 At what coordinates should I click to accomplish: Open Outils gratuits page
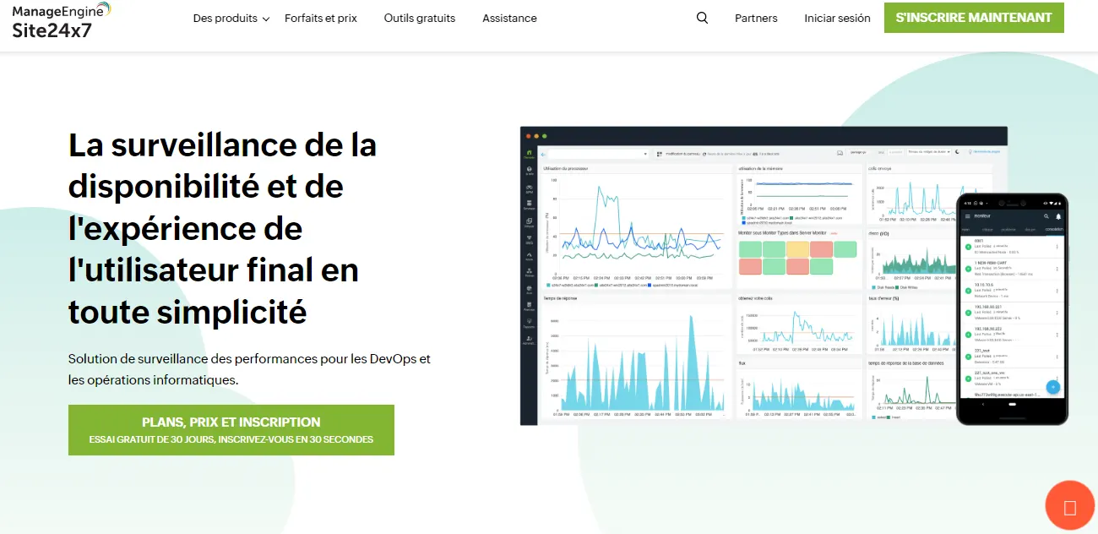click(420, 18)
